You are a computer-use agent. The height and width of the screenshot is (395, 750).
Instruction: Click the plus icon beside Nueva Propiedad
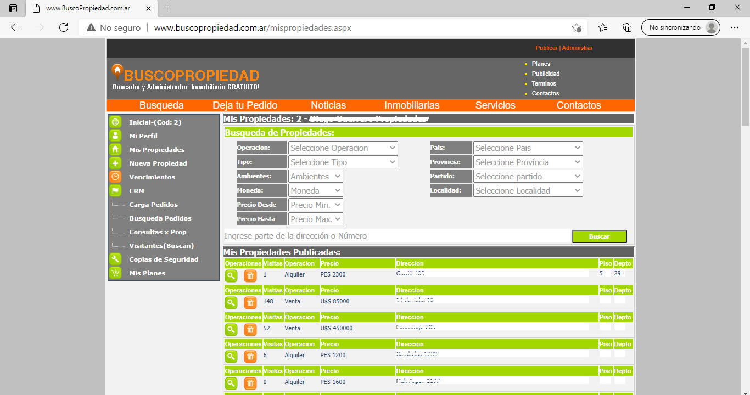pos(115,163)
